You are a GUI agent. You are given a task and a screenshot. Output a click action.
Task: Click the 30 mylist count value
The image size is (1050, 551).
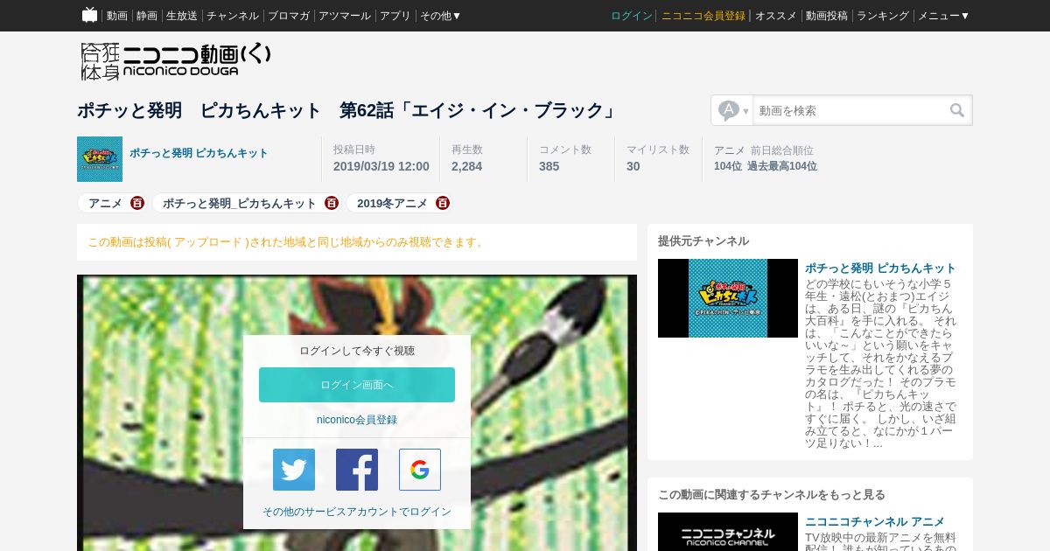633,166
